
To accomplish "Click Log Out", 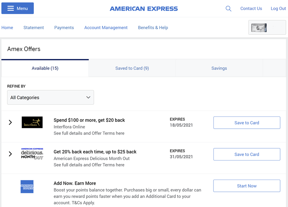I will point(278,8).
